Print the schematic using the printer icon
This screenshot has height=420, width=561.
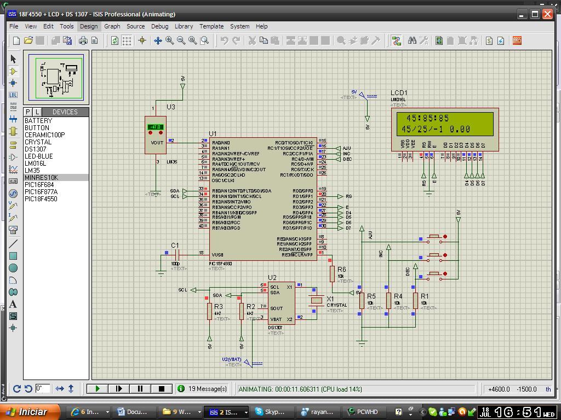coord(83,40)
